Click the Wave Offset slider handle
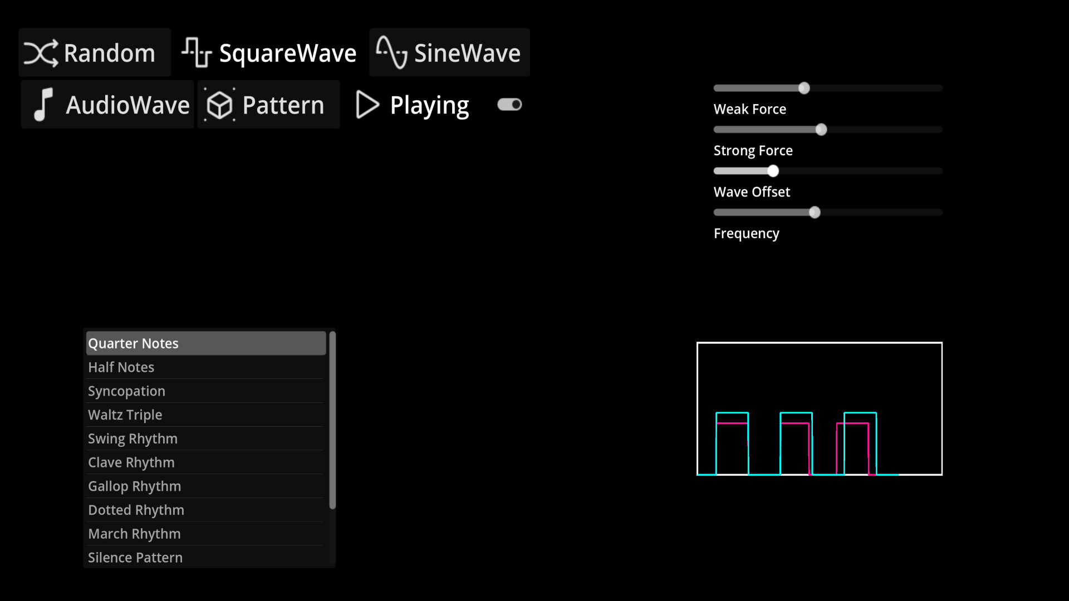This screenshot has height=601, width=1069. click(773, 170)
